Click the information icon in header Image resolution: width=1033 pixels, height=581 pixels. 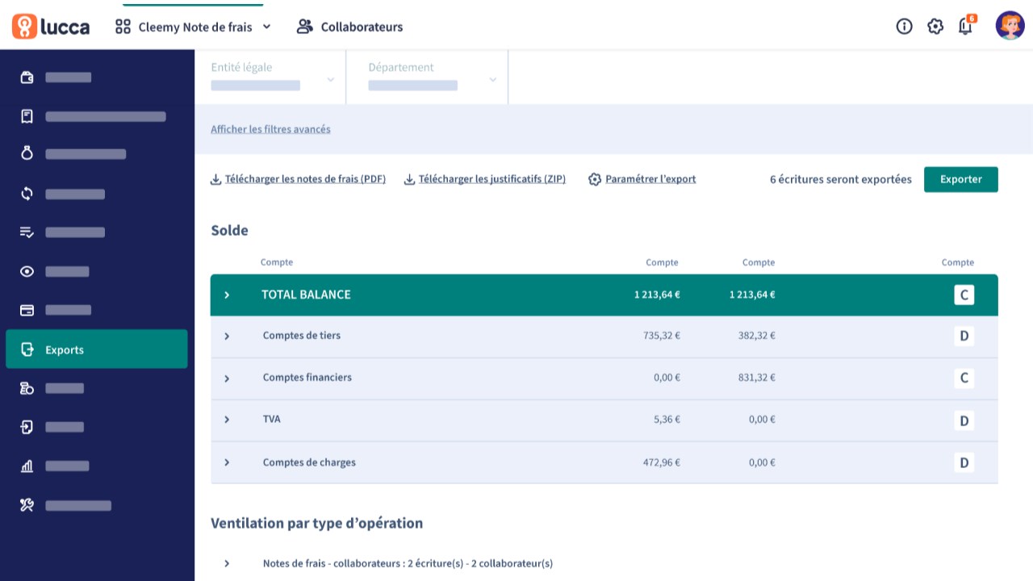coord(904,27)
